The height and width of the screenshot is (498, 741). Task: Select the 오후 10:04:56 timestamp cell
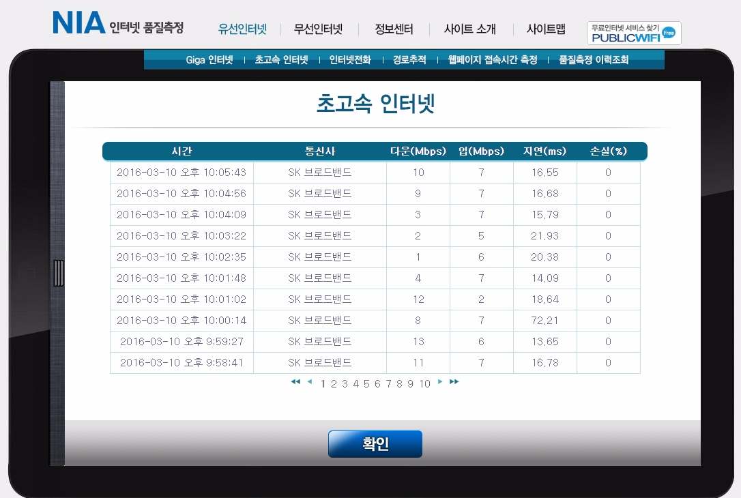pyautogui.click(x=181, y=194)
